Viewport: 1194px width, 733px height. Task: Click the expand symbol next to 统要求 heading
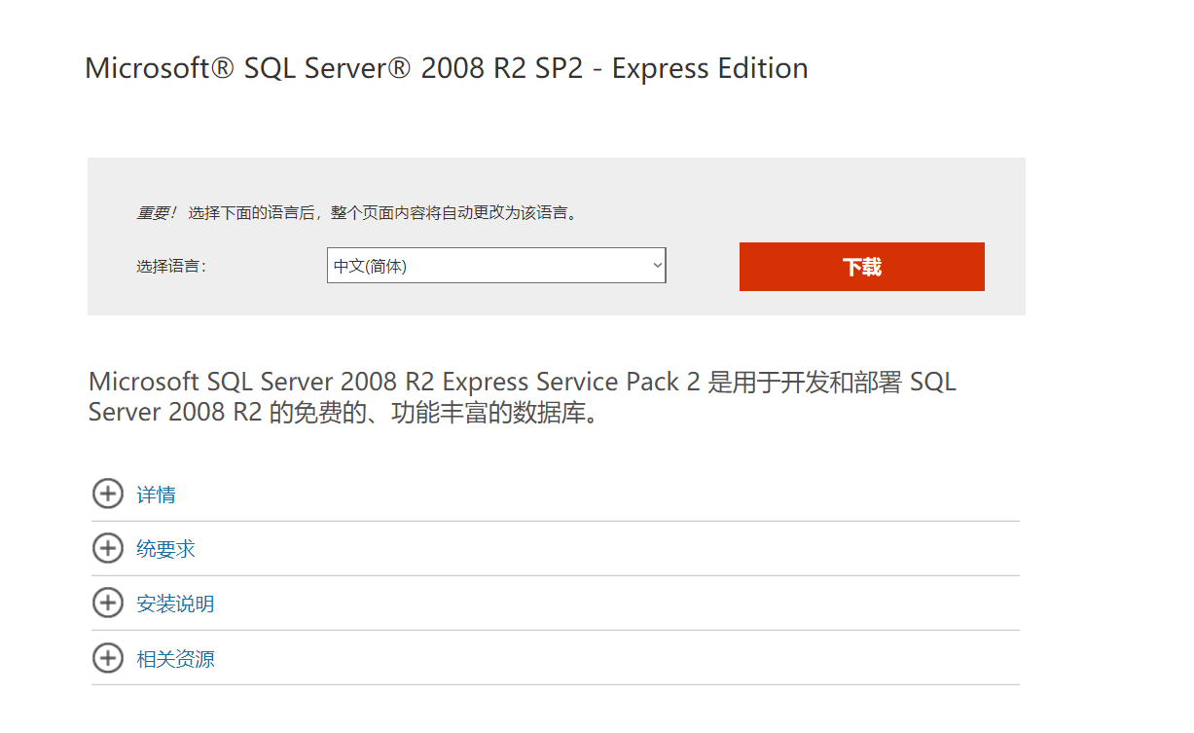(x=108, y=548)
